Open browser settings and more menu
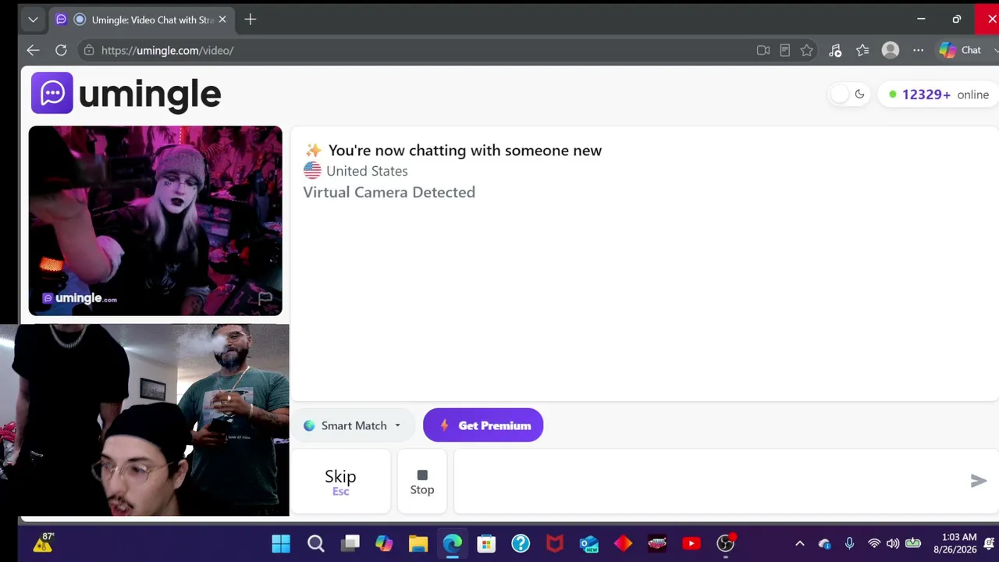Image resolution: width=999 pixels, height=562 pixels. [x=918, y=50]
